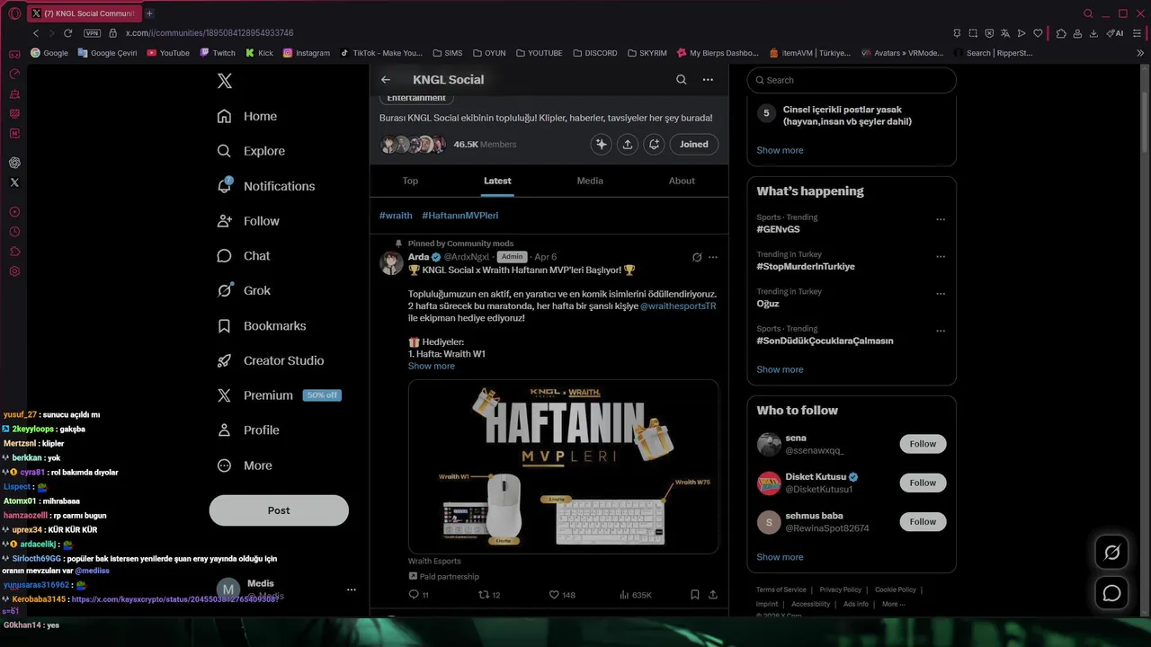Share the community via the upload icon
This screenshot has width=1151, height=647.
coord(628,144)
